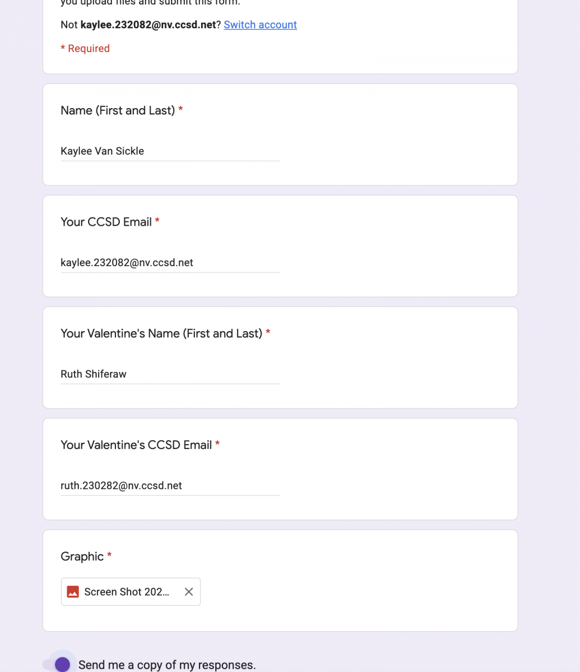Image resolution: width=580 pixels, height=672 pixels.
Task: Click "Your Valentine's Name (First and Last)" title
Action: [161, 333]
